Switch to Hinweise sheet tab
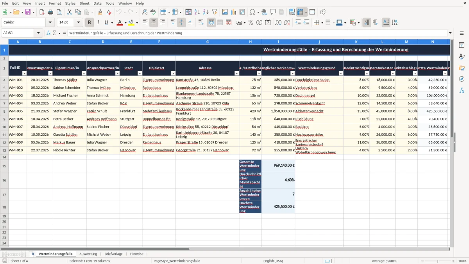This screenshot has height=264, width=469. (x=137, y=254)
